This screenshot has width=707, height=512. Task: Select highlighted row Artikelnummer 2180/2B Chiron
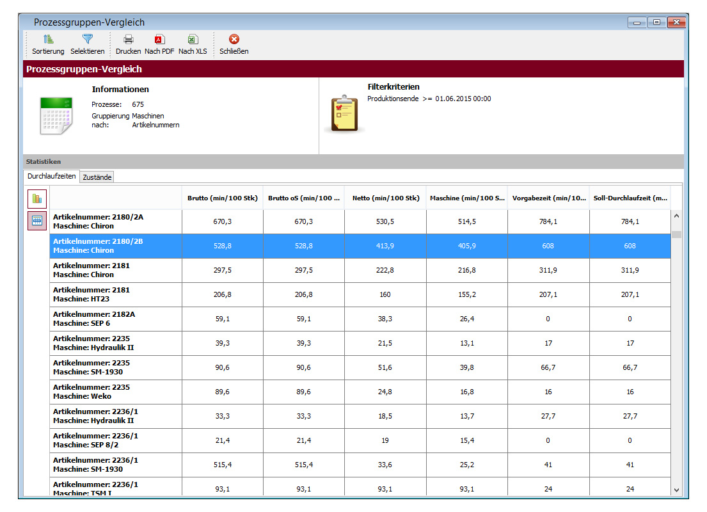(360, 246)
